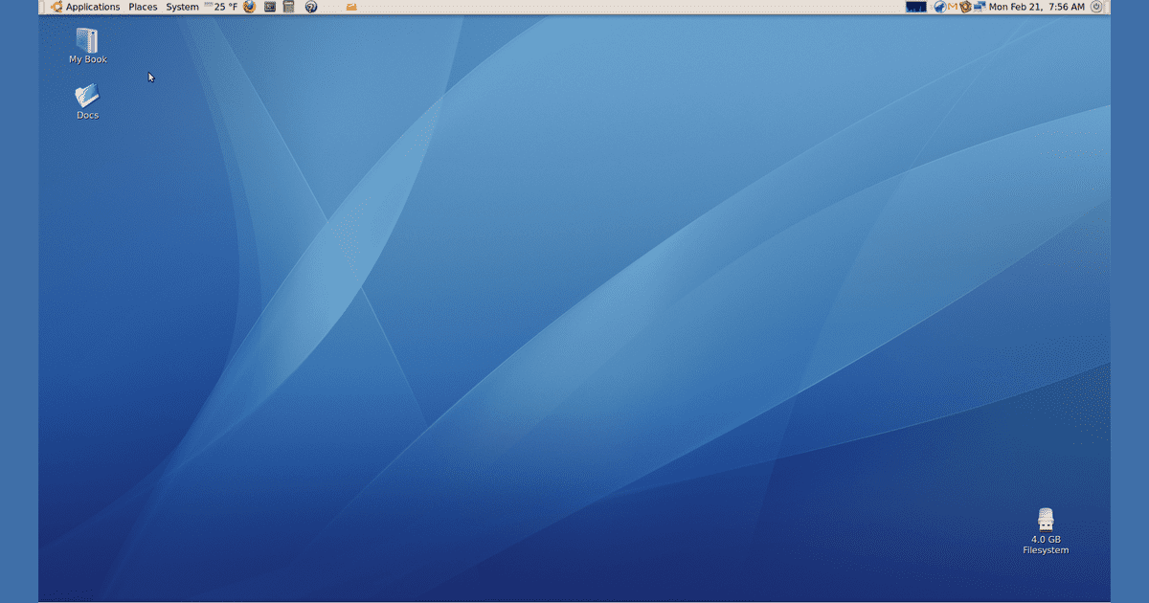Click the Ubuntu logo icon
The height and width of the screenshot is (603, 1149).
coord(56,7)
